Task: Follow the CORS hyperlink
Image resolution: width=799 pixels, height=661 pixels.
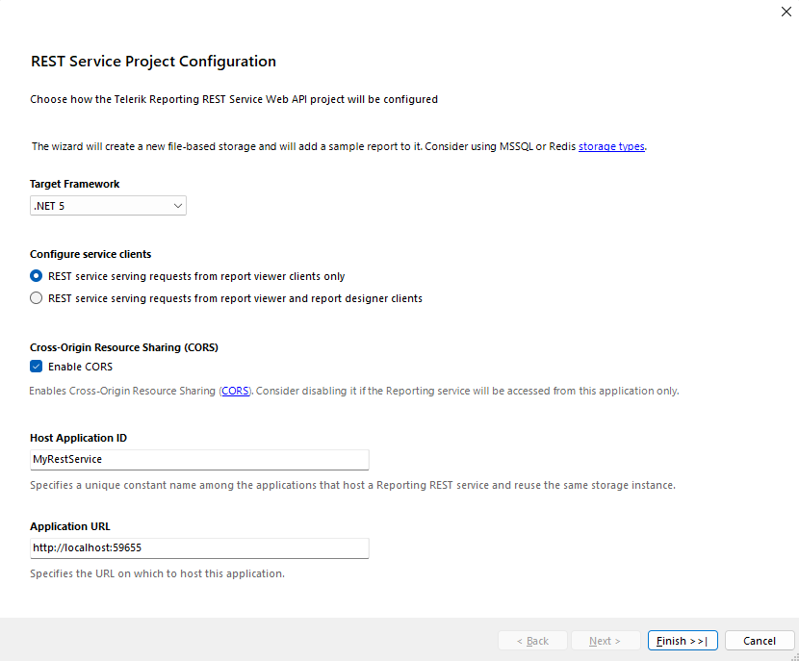Action: tap(235, 391)
